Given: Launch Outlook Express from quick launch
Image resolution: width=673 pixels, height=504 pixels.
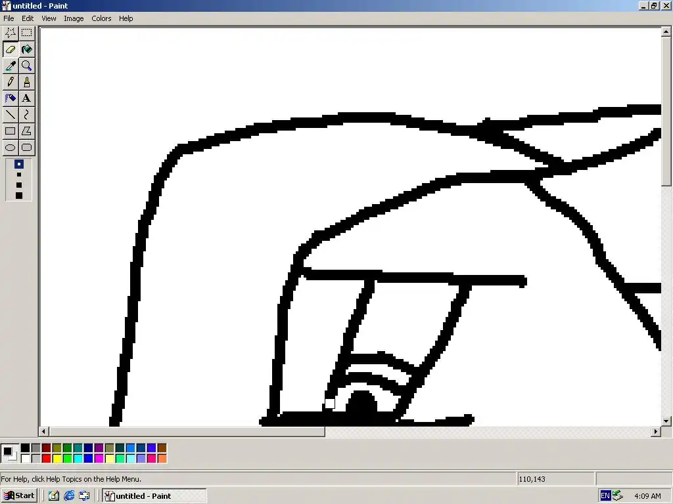Looking at the screenshot, I should click(x=84, y=496).
